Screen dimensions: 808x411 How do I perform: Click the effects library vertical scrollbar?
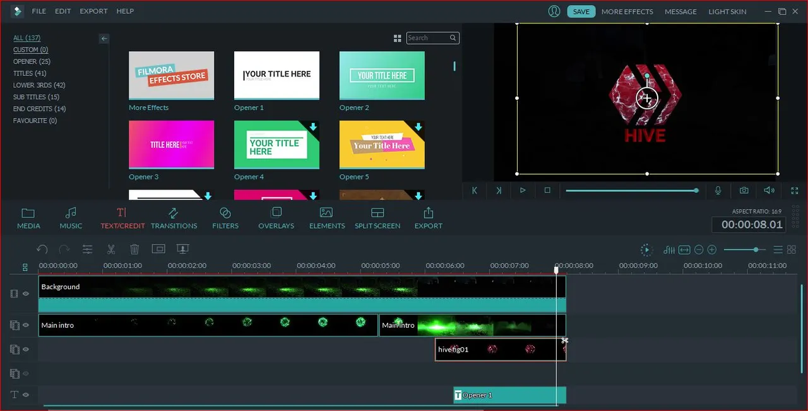pyautogui.click(x=454, y=66)
